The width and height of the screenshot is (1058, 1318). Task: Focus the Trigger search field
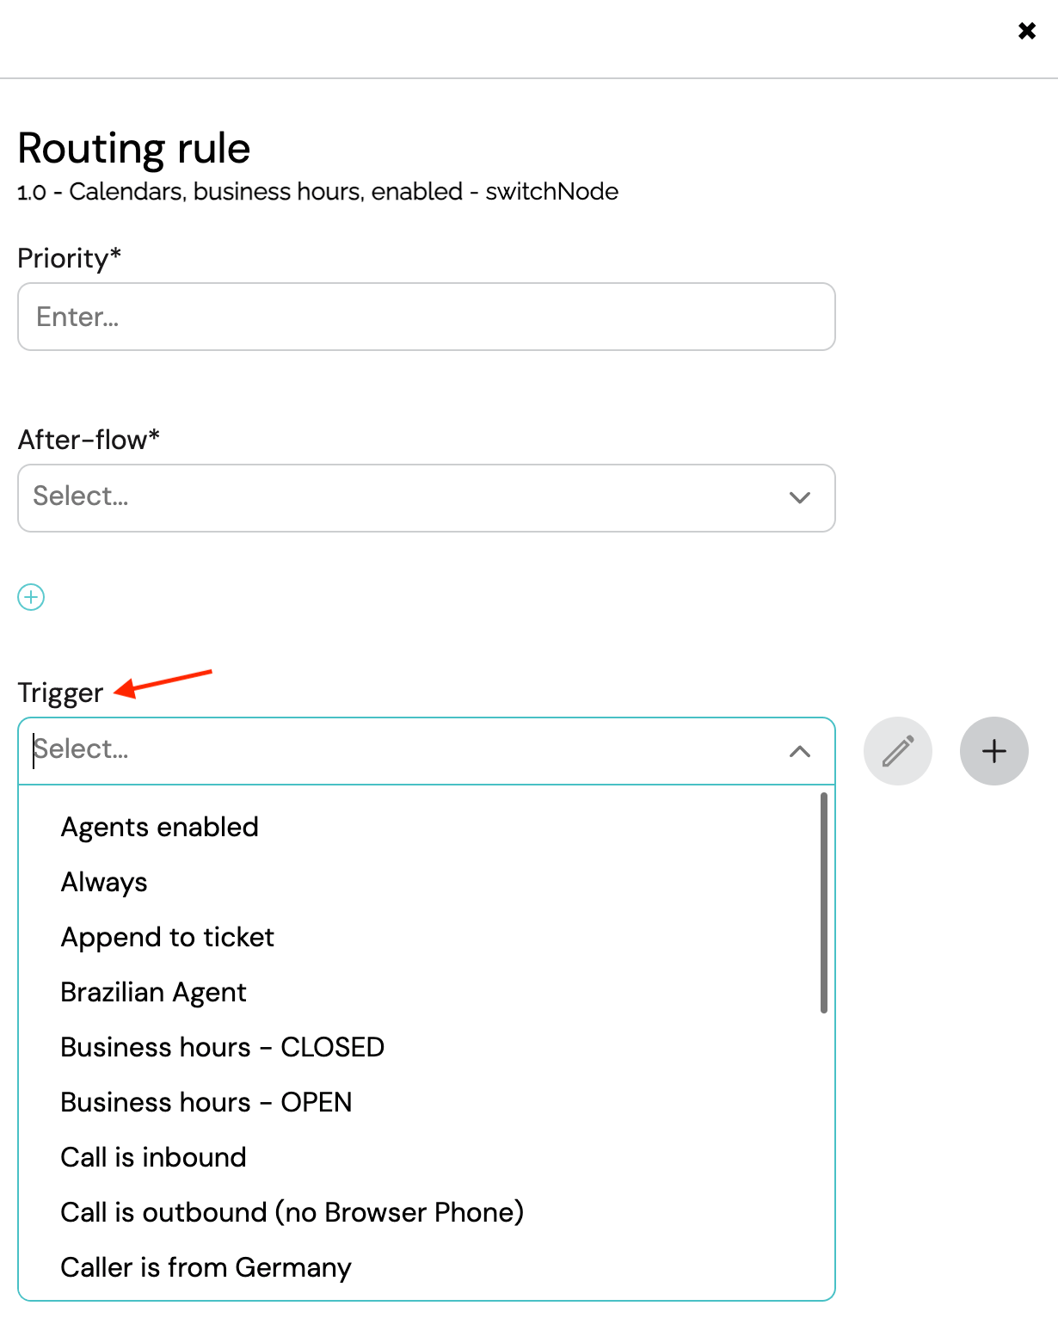(x=404, y=750)
